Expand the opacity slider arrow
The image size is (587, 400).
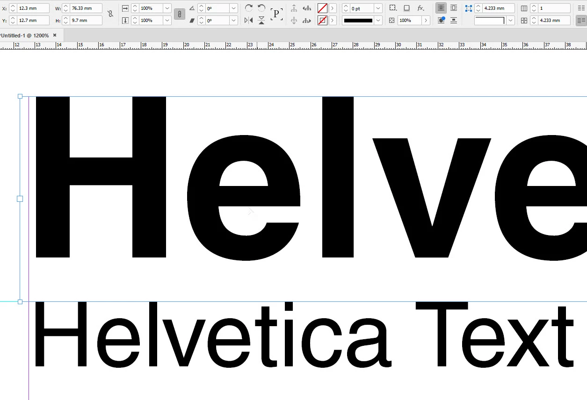click(426, 21)
